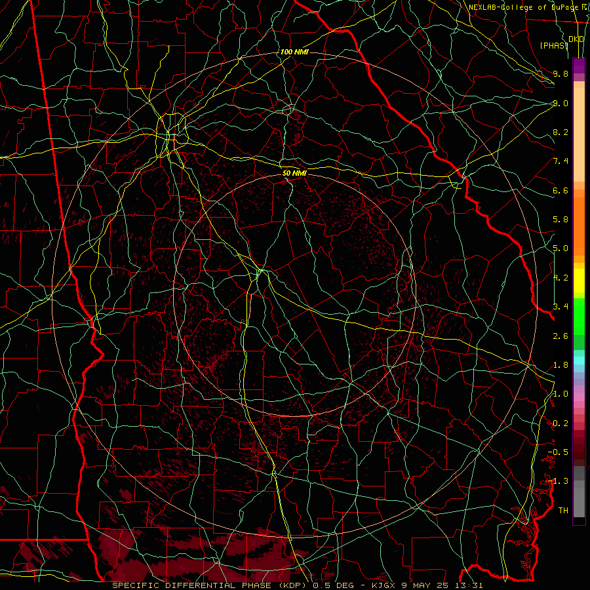
Task: Click the 5.0 value on the color scale
Action: (x=560, y=248)
